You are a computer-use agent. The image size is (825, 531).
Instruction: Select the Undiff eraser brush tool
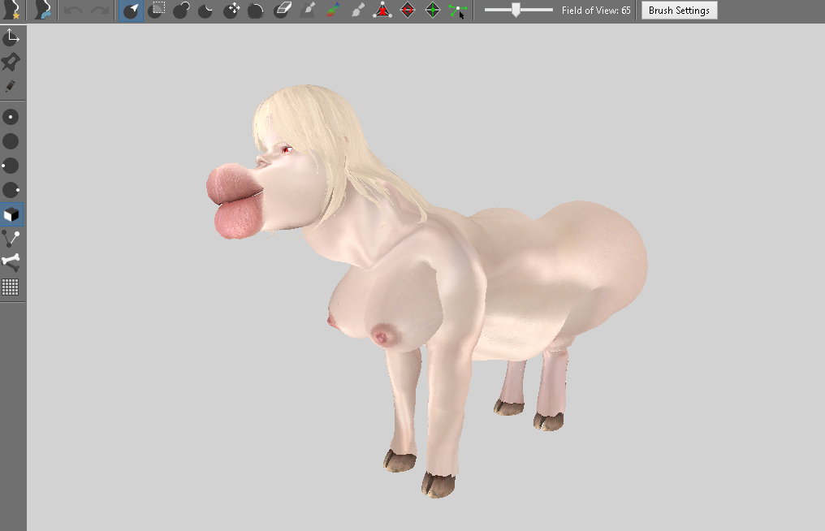[283, 10]
